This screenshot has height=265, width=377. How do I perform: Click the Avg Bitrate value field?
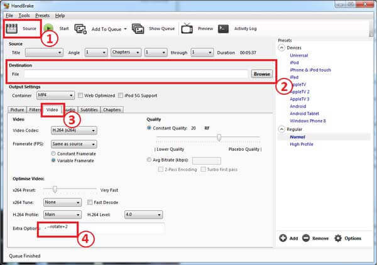207,160
